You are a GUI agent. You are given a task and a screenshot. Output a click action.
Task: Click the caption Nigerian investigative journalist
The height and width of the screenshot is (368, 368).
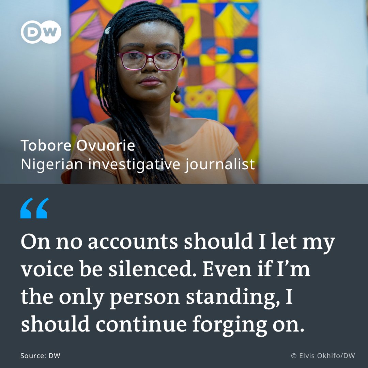[x=138, y=164]
